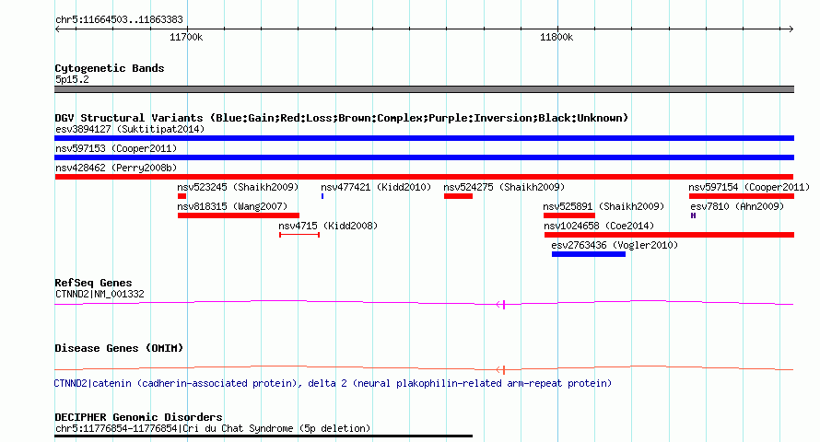Select the nsv818315 (Wang2007) red bar
Viewport: 820px width, 442px height.
coord(239,215)
